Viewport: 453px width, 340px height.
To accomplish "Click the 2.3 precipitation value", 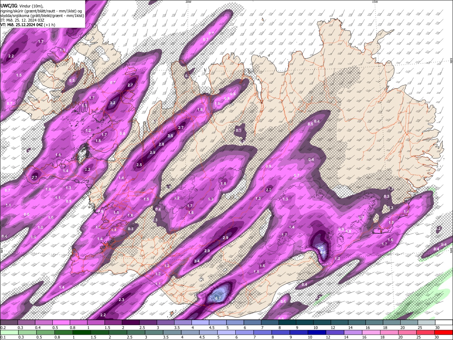I will pos(121,300).
